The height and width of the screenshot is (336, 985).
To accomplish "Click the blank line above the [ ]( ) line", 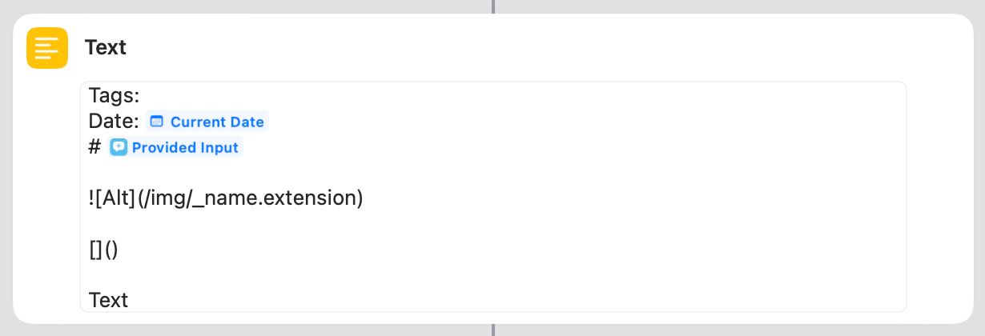I will (x=493, y=224).
